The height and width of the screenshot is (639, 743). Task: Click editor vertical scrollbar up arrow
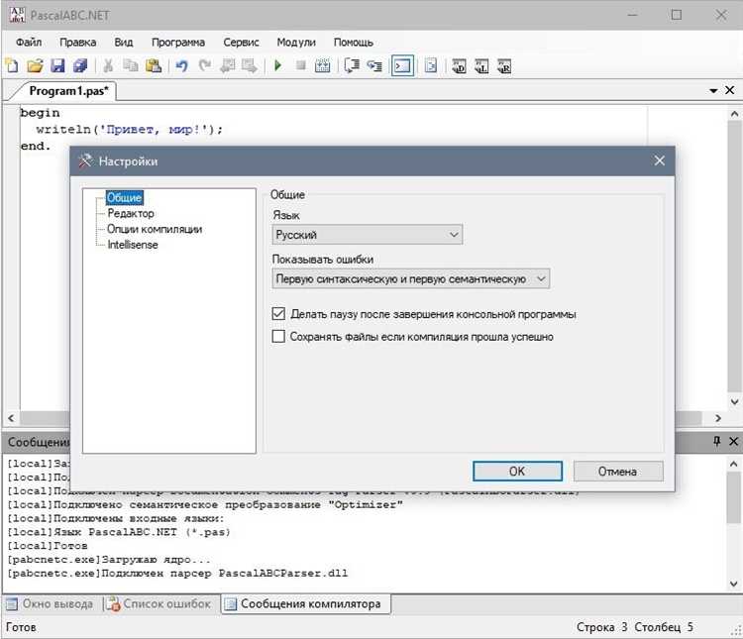coord(734,114)
